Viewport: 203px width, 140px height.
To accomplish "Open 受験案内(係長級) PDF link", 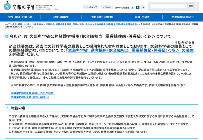I will 29,97.
